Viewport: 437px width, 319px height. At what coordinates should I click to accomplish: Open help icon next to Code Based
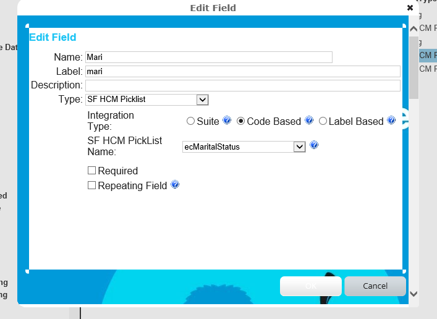pos(309,120)
